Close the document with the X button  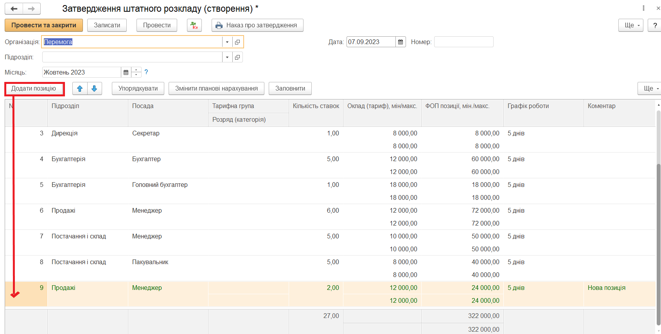point(658,8)
